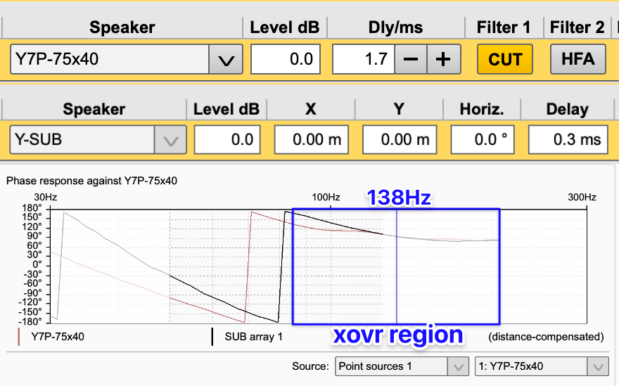This screenshot has width=619, height=386.
Task: Toggle the CUT filter button
Action: [x=505, y=59]
